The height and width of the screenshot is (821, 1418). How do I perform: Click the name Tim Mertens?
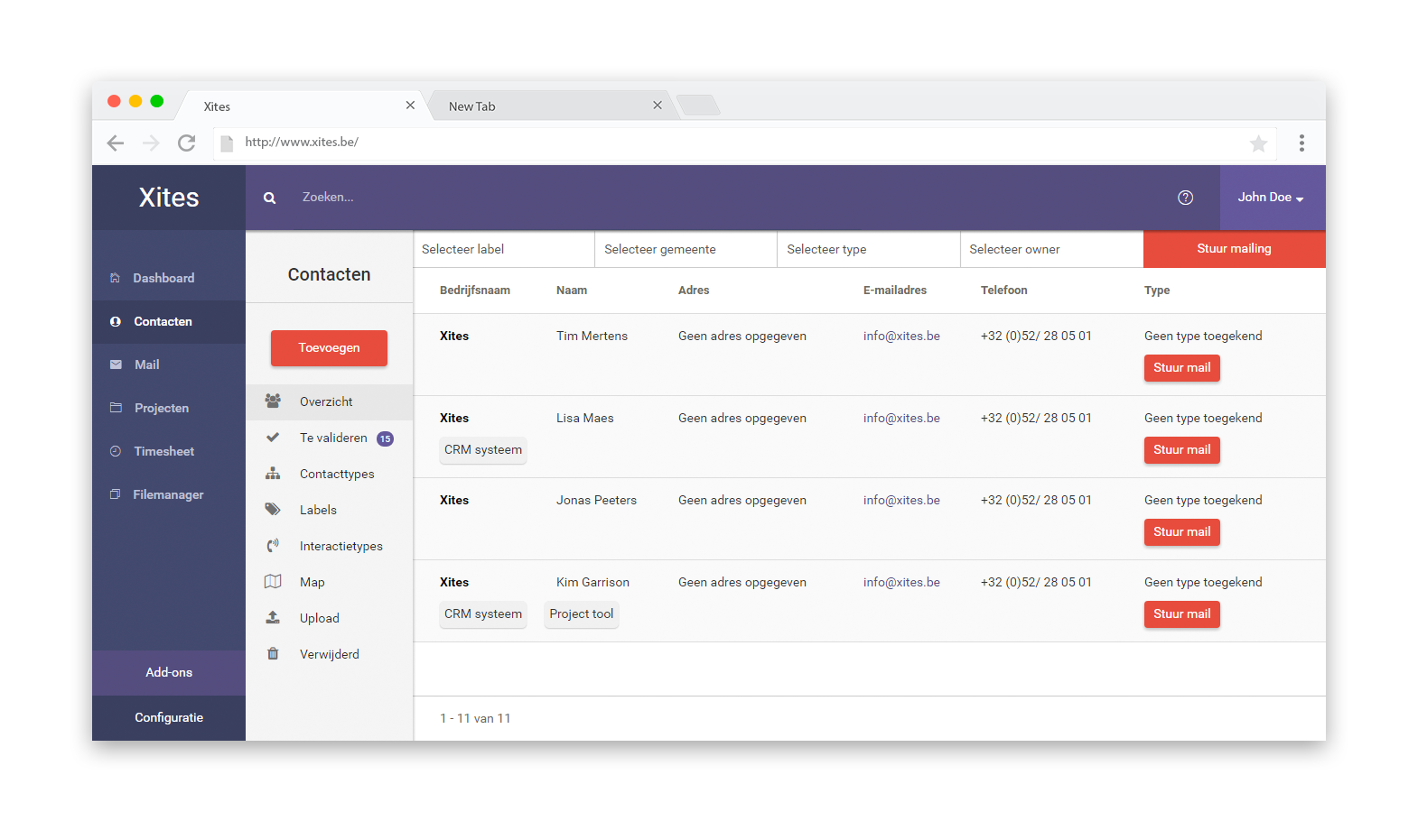pos(592,337)
